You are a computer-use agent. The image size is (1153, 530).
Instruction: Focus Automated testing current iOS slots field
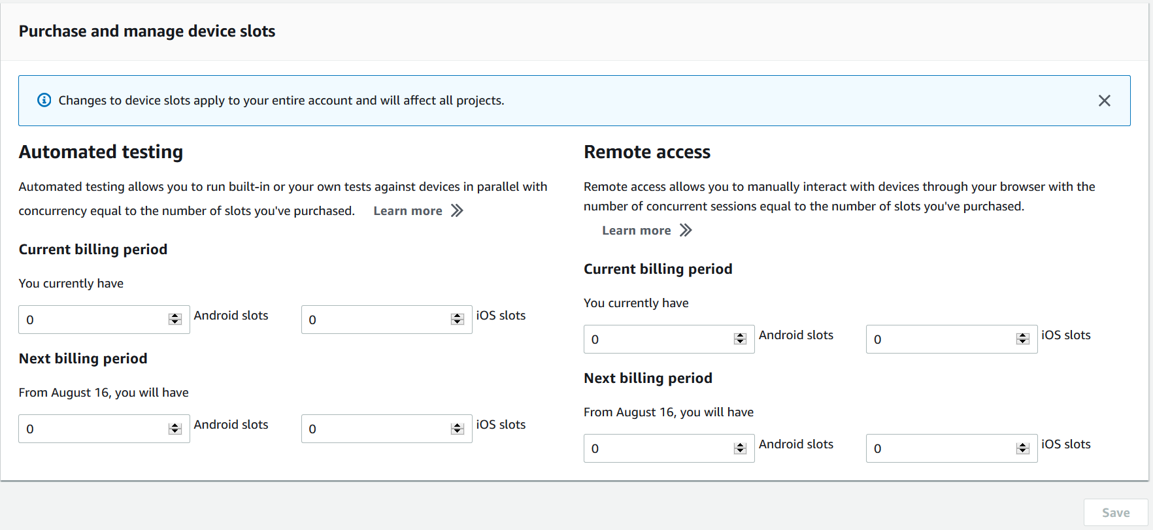[x=374, y=320]
